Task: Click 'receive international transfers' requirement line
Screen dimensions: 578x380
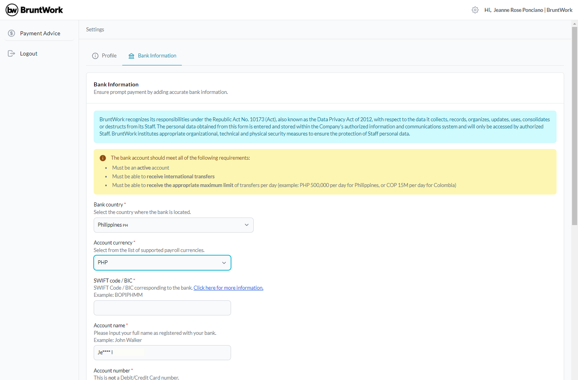Action: [x=163, y=177]
